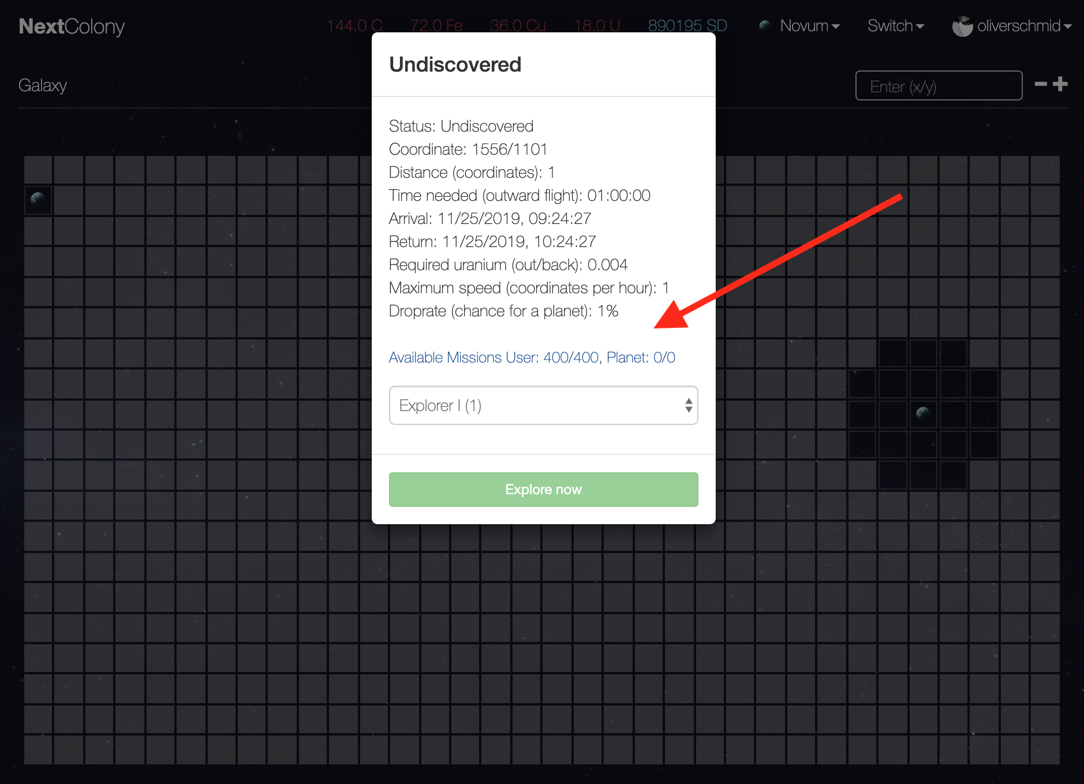This screenshot has width=1084, height=784.
Task: Click the 72.0 Fe iron resource
Action: click(436, 26)
